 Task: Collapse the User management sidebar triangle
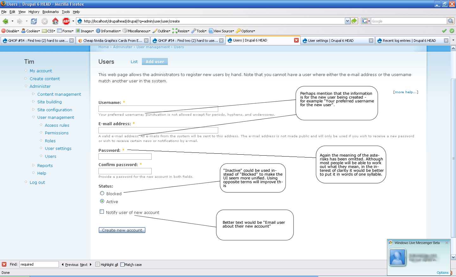point(34,117)
